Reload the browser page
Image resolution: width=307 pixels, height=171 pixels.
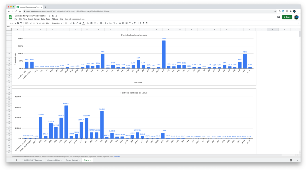coord(16,11)
